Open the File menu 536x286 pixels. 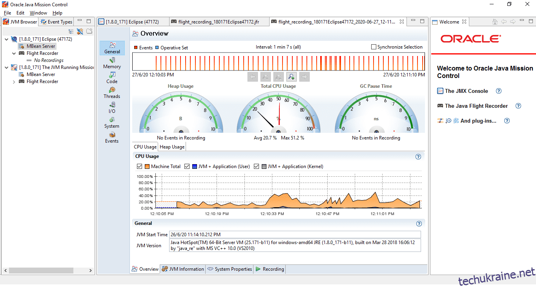(x=7, y=13)
